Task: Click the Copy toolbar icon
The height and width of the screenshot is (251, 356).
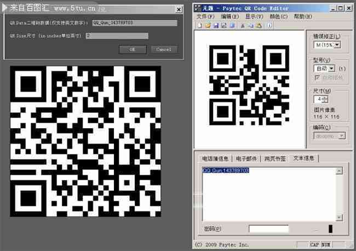Action: point(251,25)
